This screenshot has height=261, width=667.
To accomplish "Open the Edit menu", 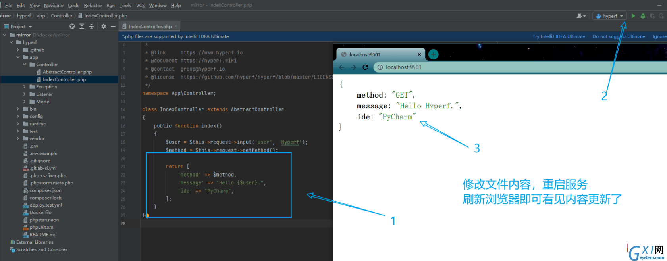I will pyautogui.click(x=21, y=6).
